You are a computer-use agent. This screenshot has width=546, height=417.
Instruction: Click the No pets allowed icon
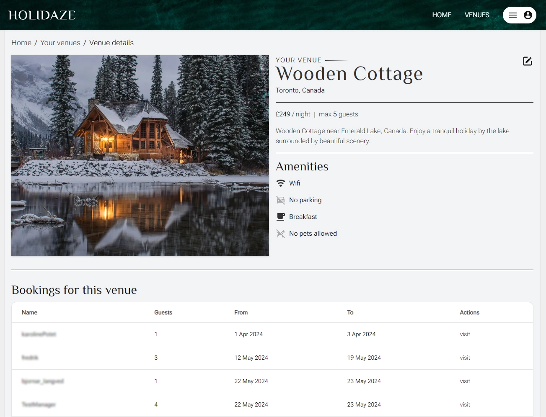tap(280, 233)
